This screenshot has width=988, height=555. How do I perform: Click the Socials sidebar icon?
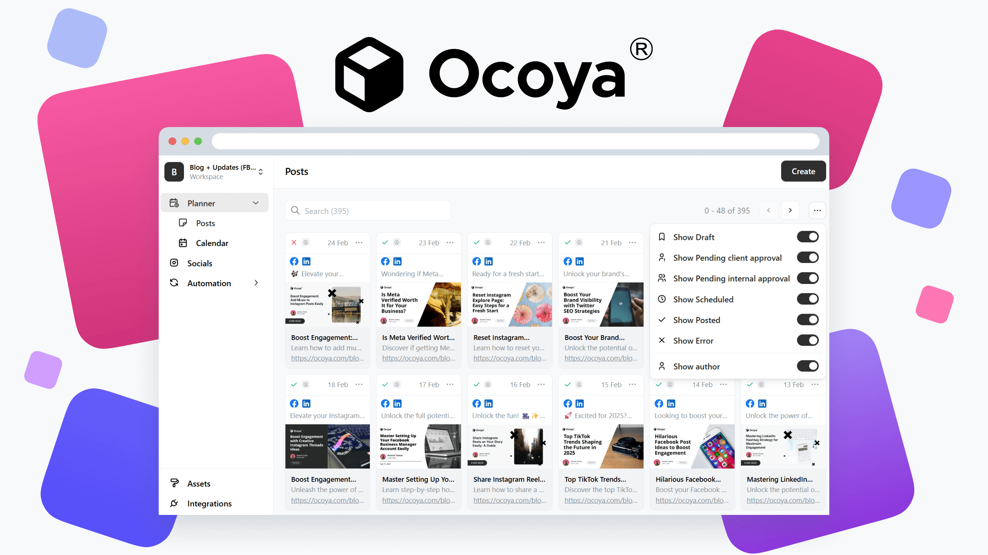[174, 263]
